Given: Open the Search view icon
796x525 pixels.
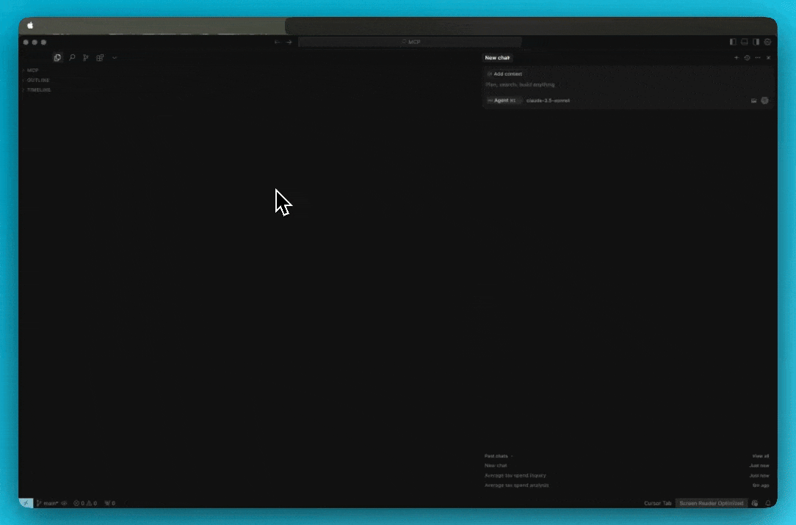Looking at the screenshot, I should coord(72,57).
